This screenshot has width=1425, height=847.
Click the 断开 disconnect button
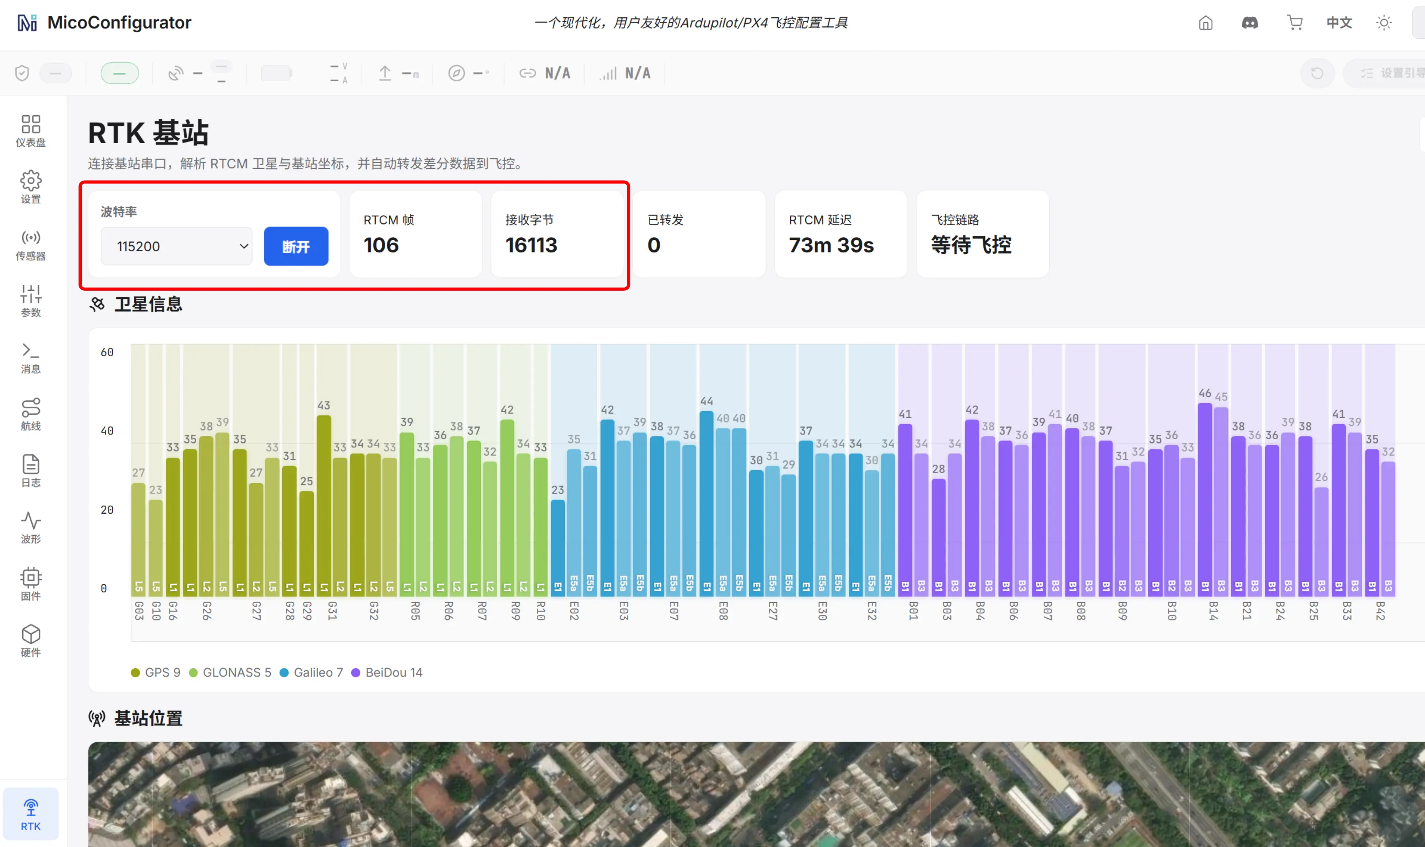click(x=296, y=247)
